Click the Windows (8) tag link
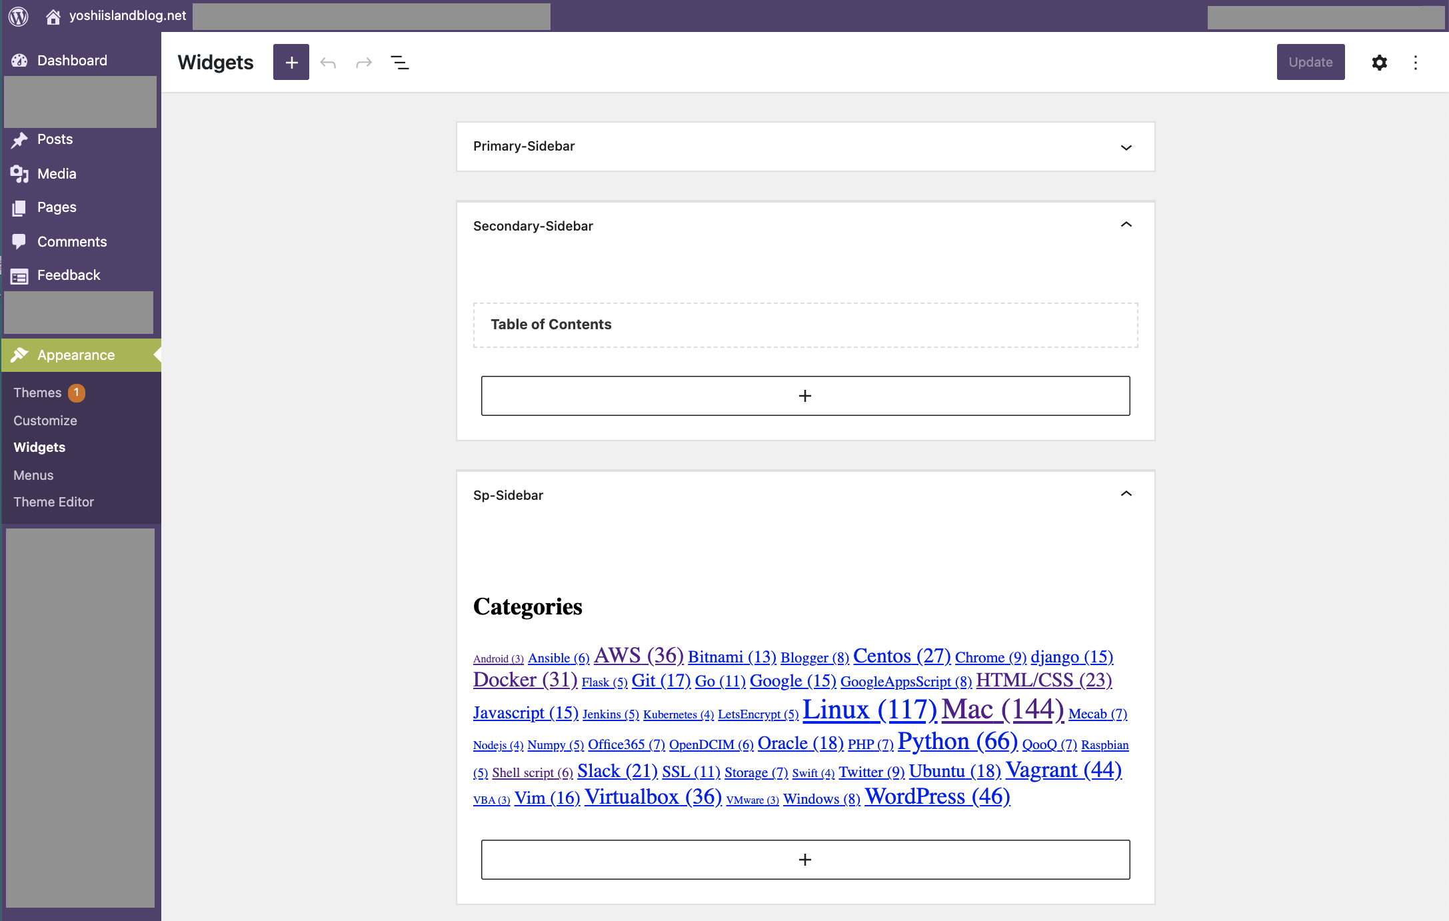 pos(822,798)
